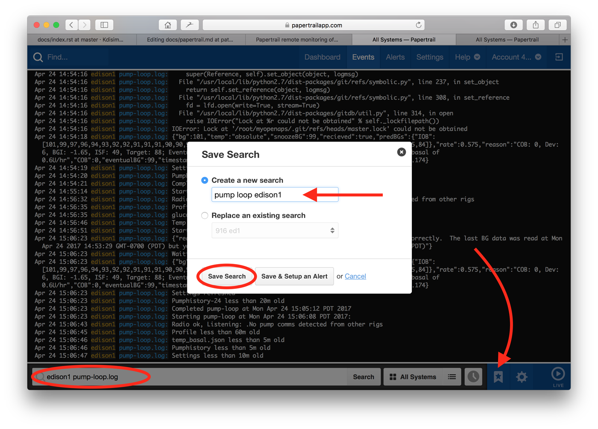The image size is (598, 429).
Task: Click the new search name field
Action: 275,195
